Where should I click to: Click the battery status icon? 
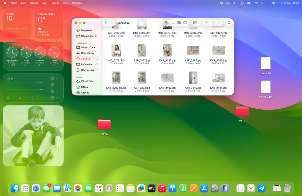(x=249, y=3)
